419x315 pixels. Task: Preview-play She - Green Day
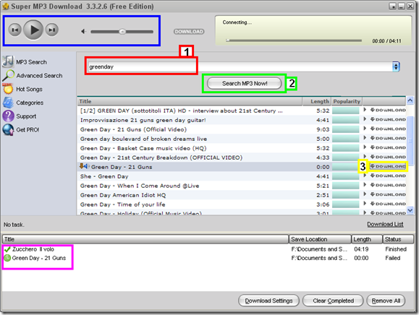pos(365,176)
